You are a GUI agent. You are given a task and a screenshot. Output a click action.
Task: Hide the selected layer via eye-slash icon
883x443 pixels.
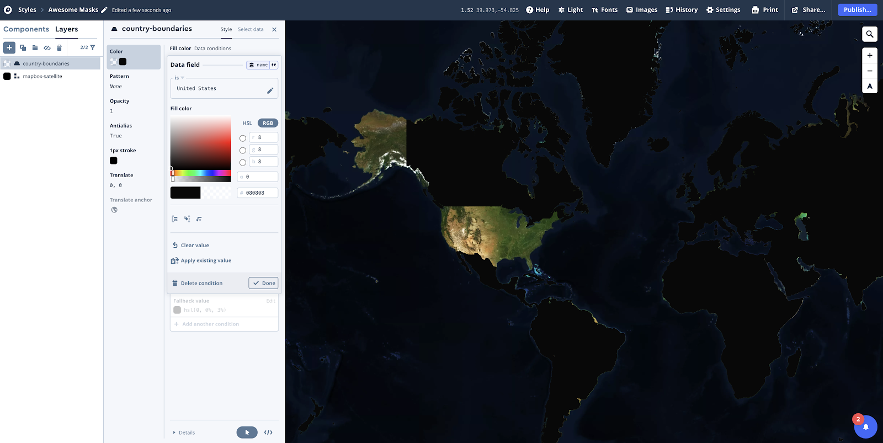[x=47, y=48]
